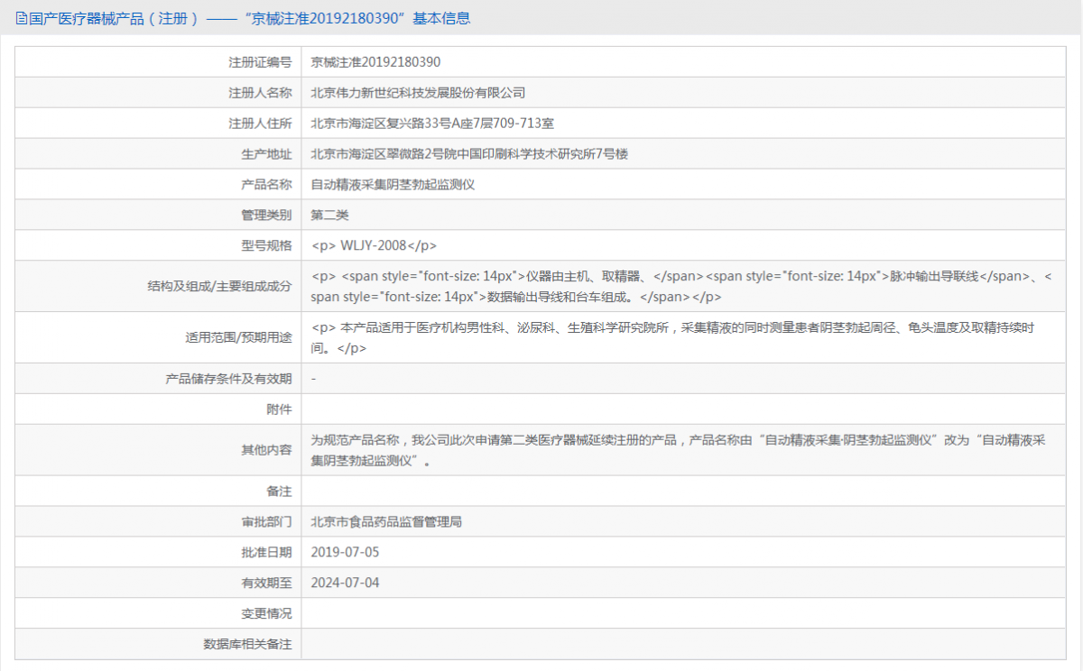Select the 批准日期 label
The image size is (1083, 671).
click(267, 553)
